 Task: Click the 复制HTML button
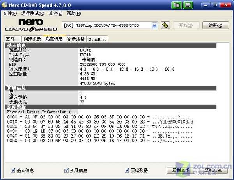213,170
